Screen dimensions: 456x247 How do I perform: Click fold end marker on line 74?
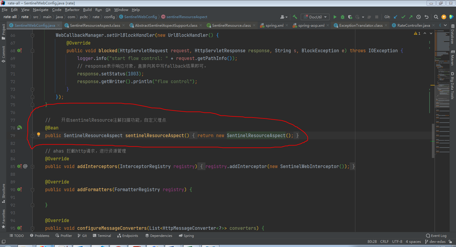pos(32,97)
